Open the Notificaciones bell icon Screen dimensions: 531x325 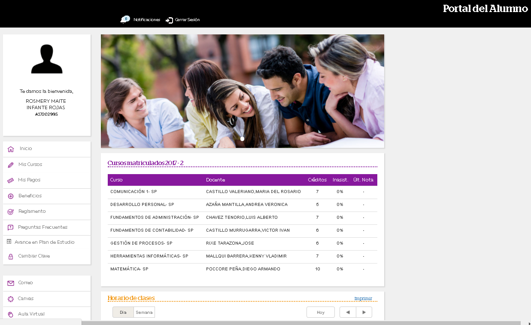coord(125,19)
